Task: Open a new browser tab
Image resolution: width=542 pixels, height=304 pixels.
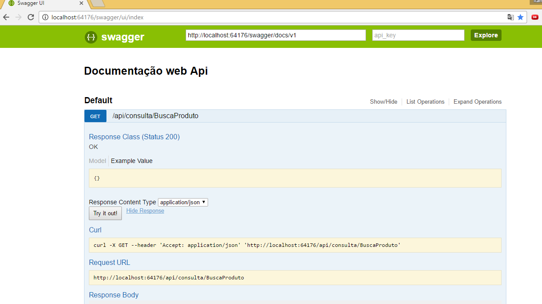Action: 97,4
